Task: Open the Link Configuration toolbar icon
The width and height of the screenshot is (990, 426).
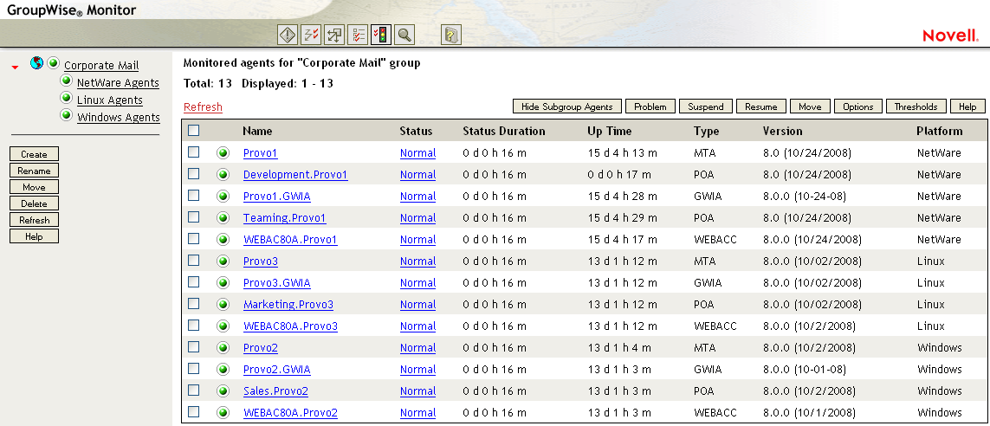Action: coord(334,35)
